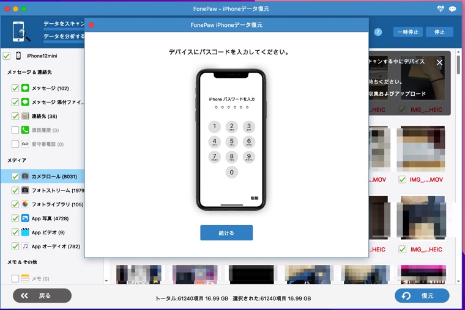Click the green Messages icon for メッセージ (102)
Screen dimensions: 465x310
coord(25,88)
